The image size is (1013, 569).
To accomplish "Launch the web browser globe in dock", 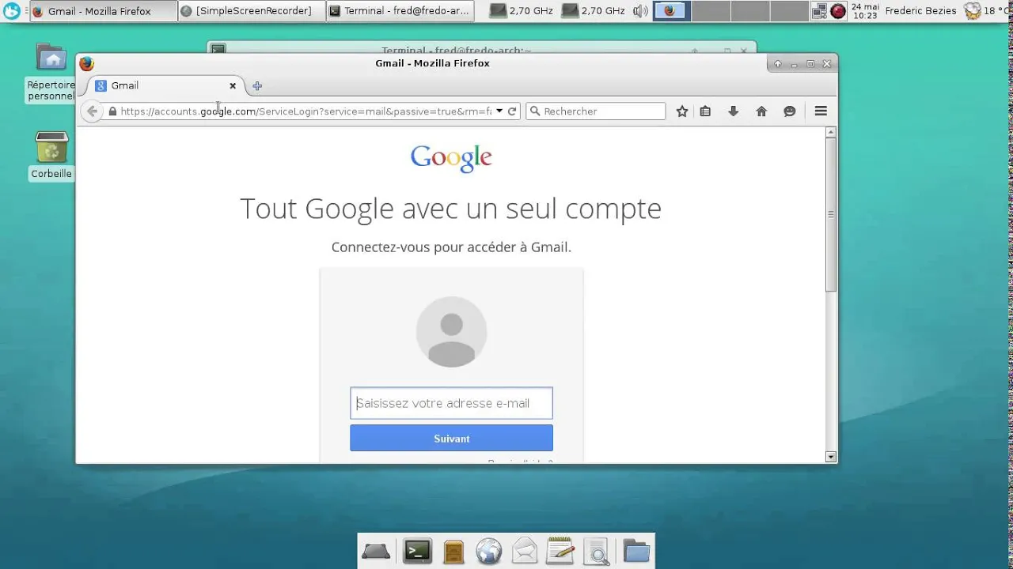I will click(489, 551).
